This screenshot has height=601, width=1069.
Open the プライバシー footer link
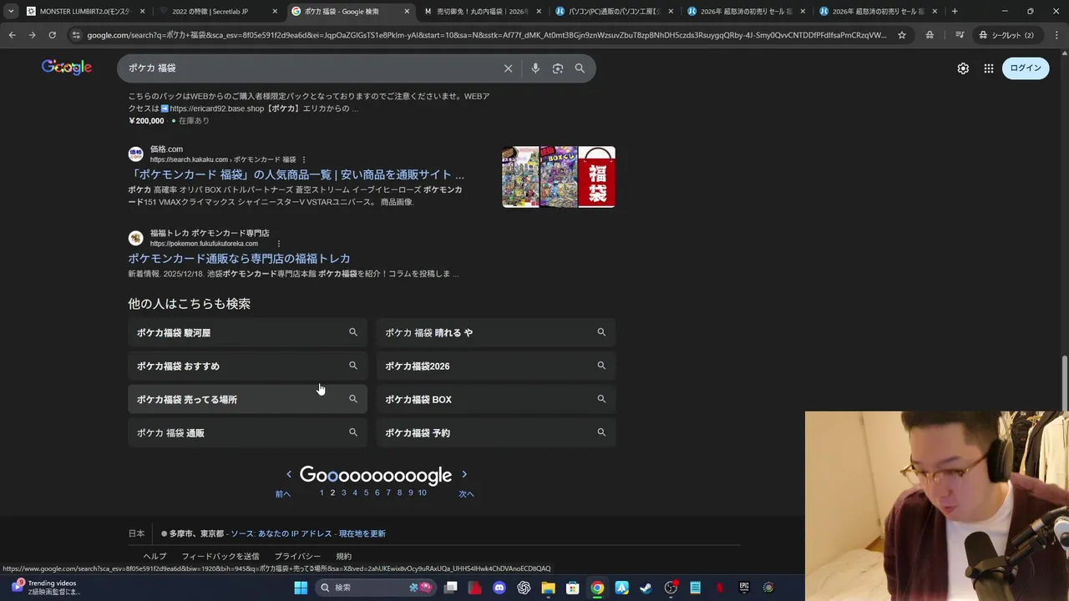pos(297,556)
